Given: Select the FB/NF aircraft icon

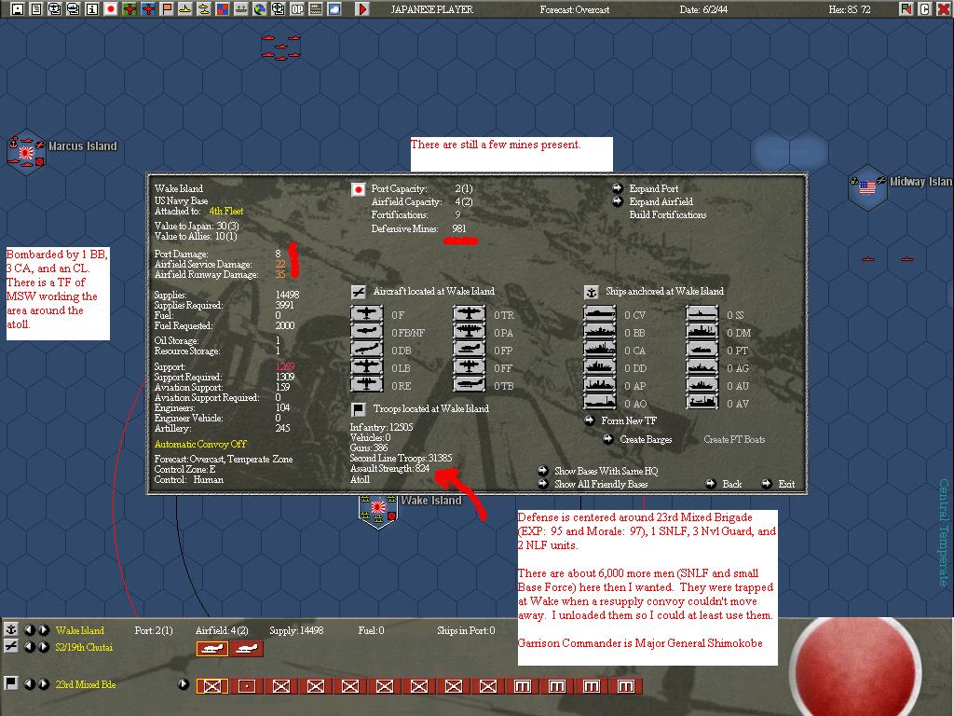Looking at the screenshot, I should [x=367, y=332].
